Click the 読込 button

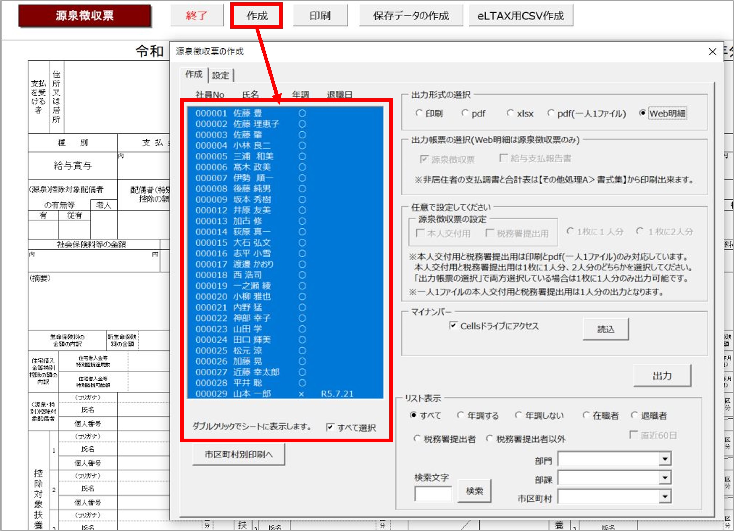(x=605, y=329)
